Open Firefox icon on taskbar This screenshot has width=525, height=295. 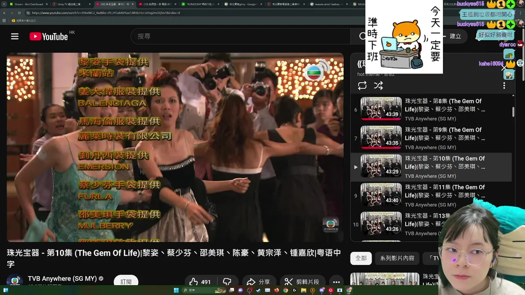pos(276,290)
